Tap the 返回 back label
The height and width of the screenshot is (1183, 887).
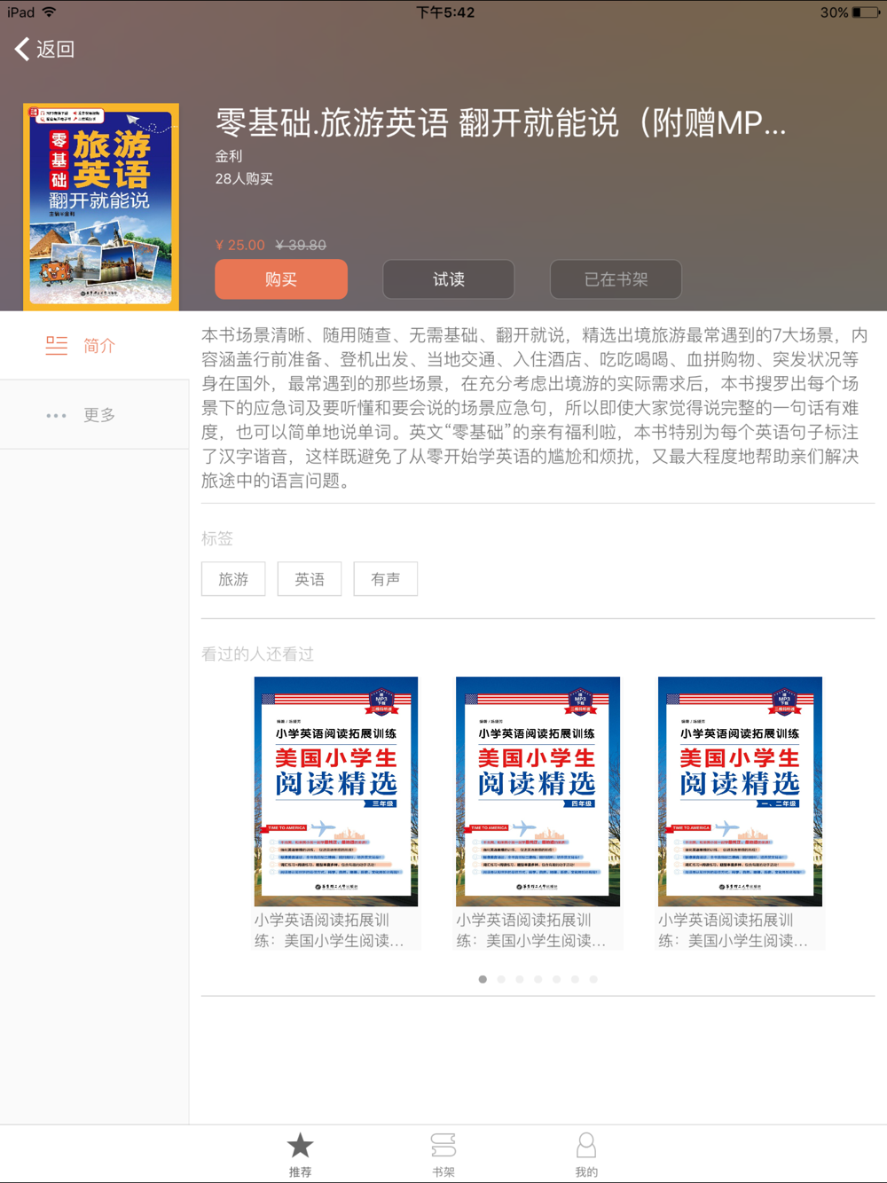click(x=55, y=49)
